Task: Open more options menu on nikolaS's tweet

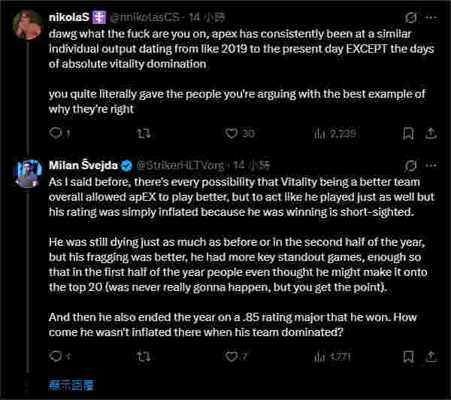Action: click(431, 17)
